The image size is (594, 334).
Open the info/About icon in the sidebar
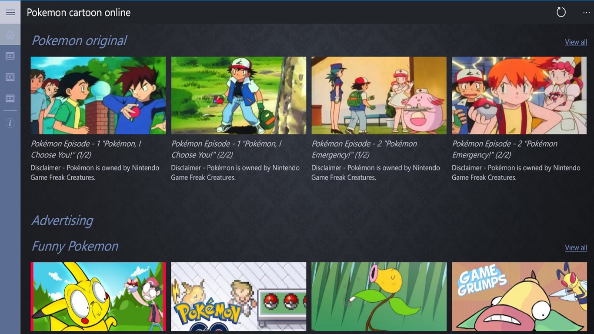point(10,123)
